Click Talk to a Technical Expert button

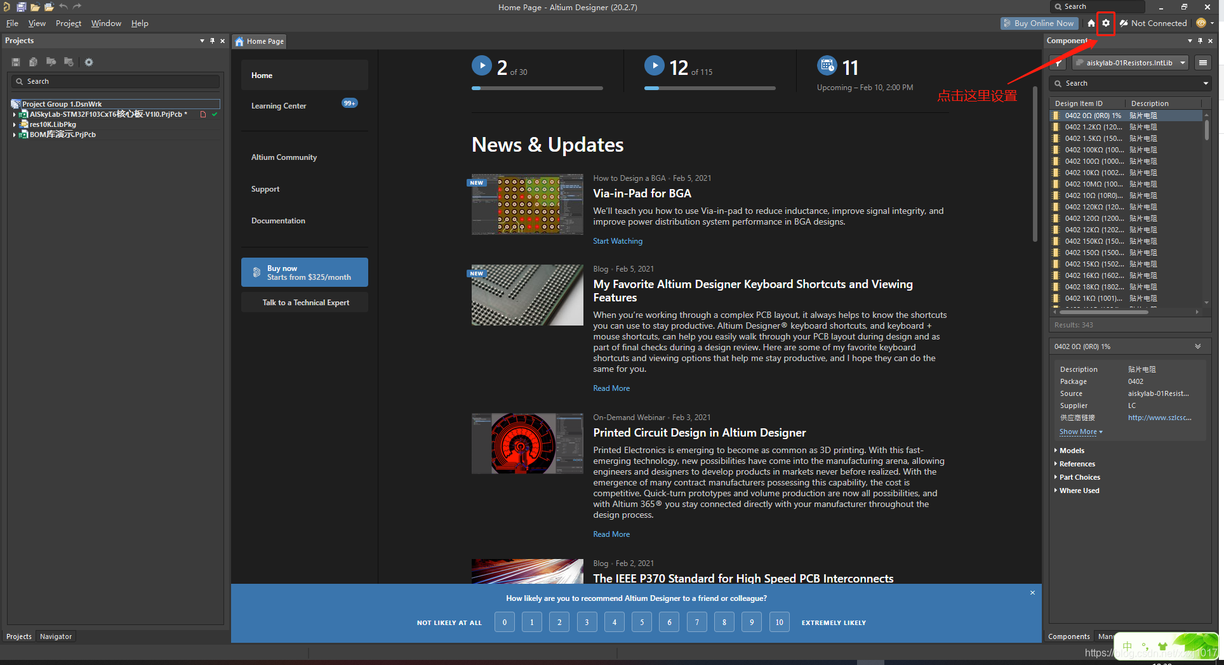[x=305, y=303]
